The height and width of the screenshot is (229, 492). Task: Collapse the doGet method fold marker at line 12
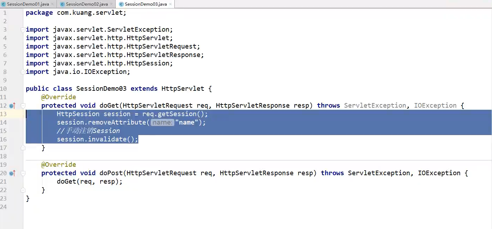(23, 106)
